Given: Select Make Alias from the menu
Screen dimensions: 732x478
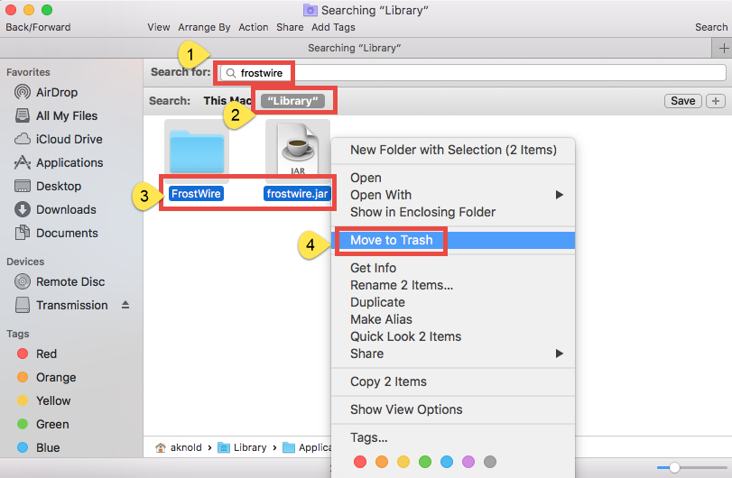Looking at the screenshot, I should (x=453, y=319).
